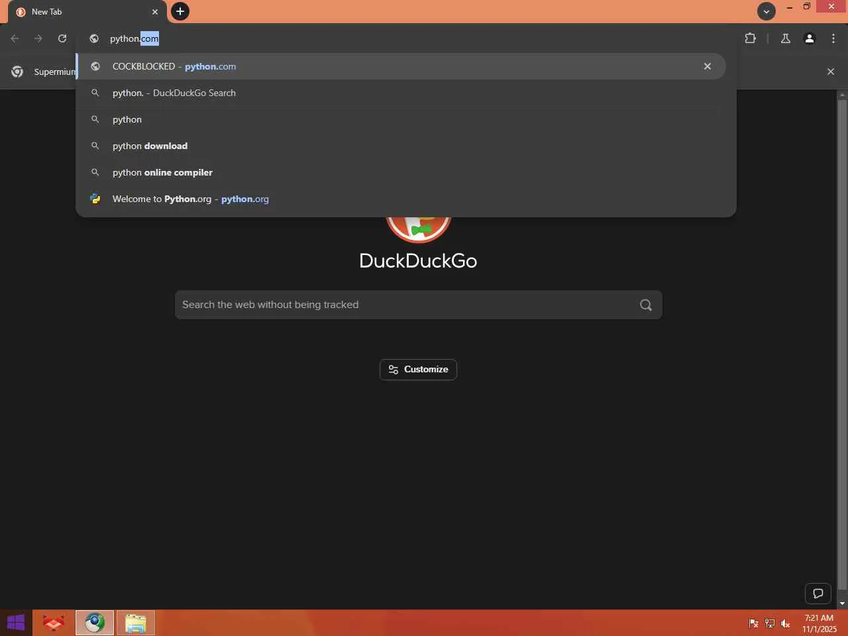Open the browser three-dot menu
The width and height of the screenshot is (848, 636).
[x=833, y=38]
